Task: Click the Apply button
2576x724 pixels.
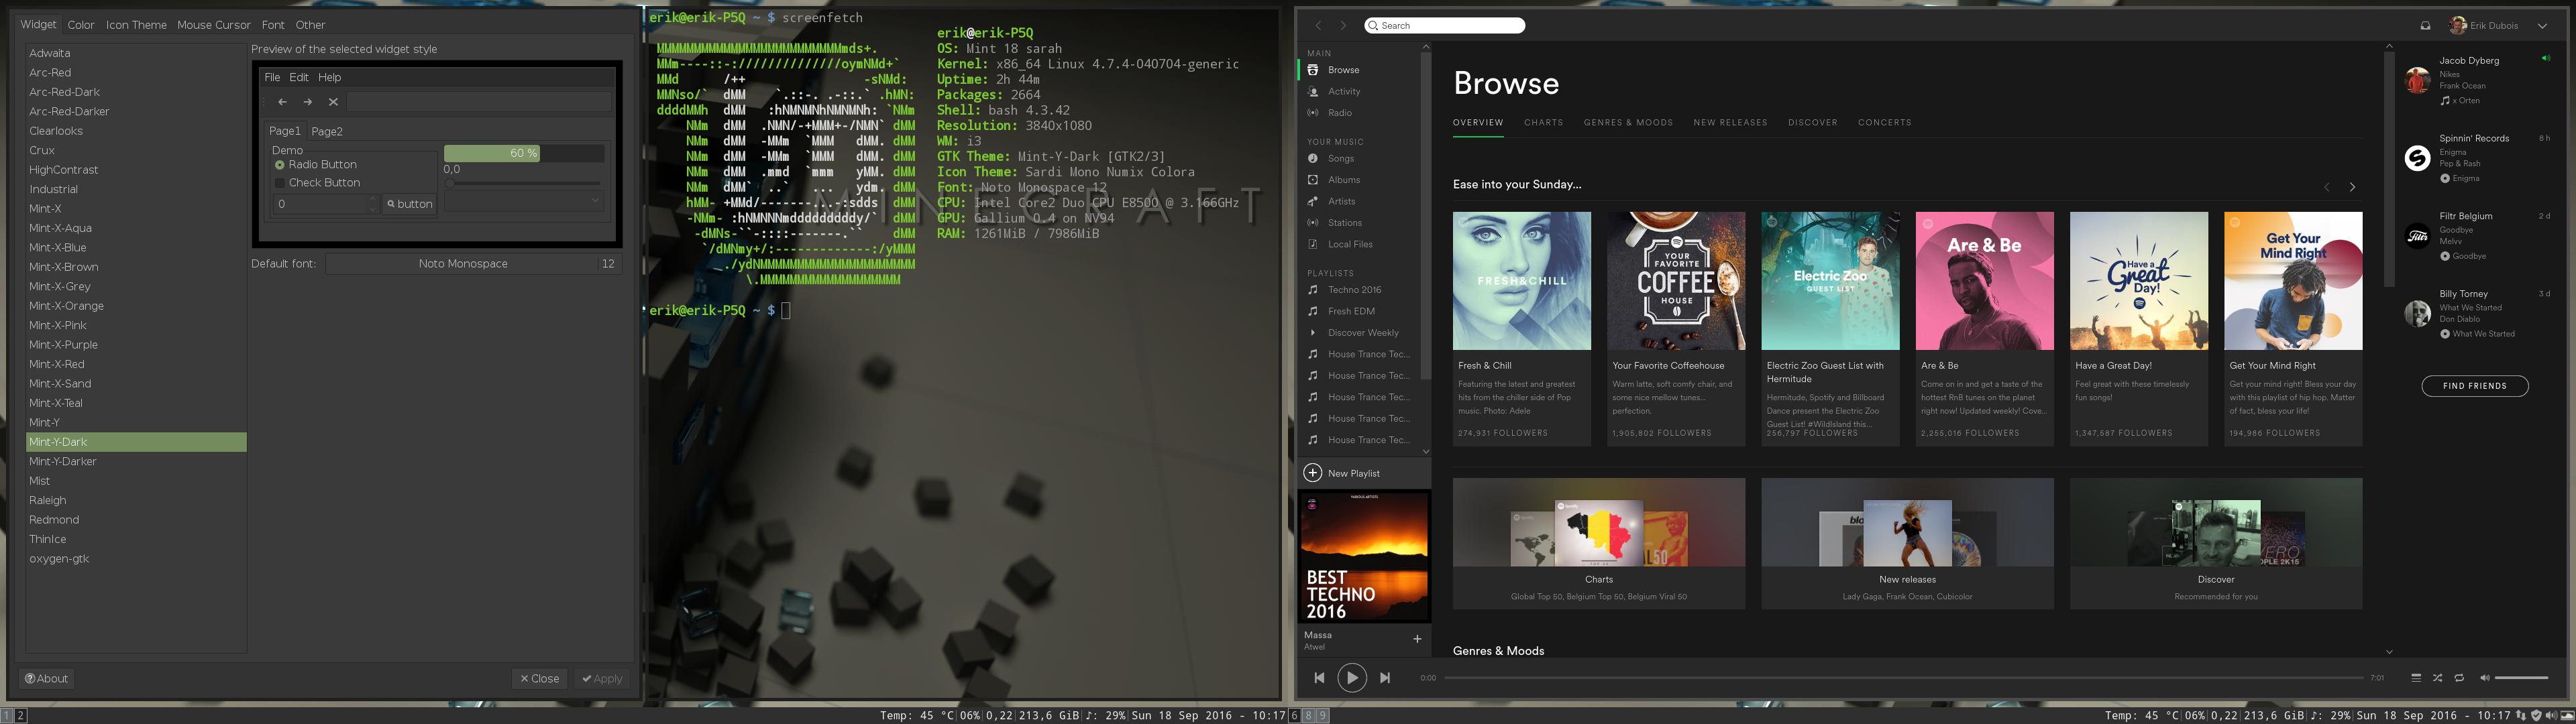Action: click(x=602, y=679)
